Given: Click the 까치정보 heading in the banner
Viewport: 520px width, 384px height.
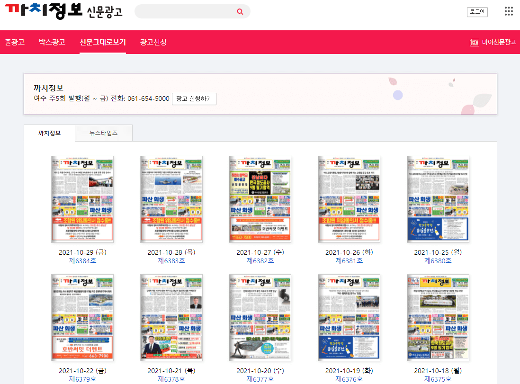Looking at the screenshot, I should pyautogui.click(x=48, y=88).
